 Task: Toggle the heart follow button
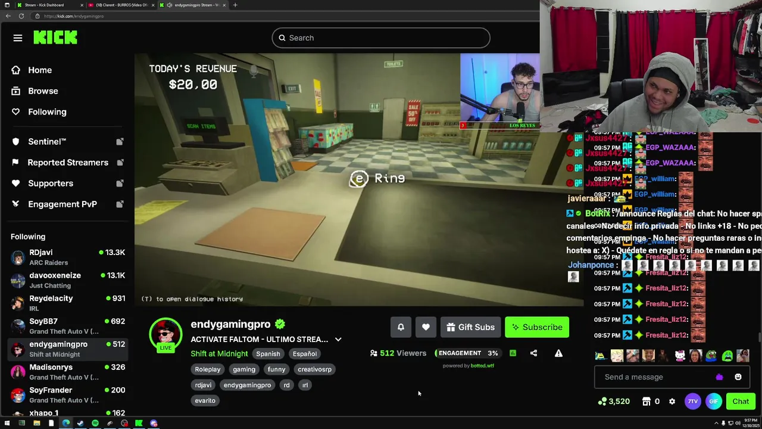pyautogui.click(x=426, y=327)
